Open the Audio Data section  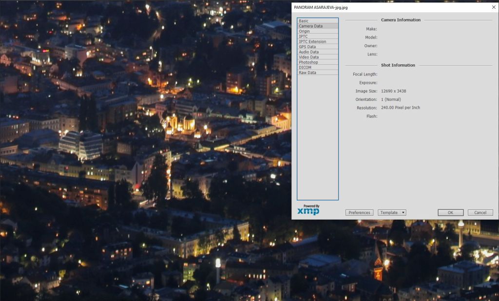308,52
